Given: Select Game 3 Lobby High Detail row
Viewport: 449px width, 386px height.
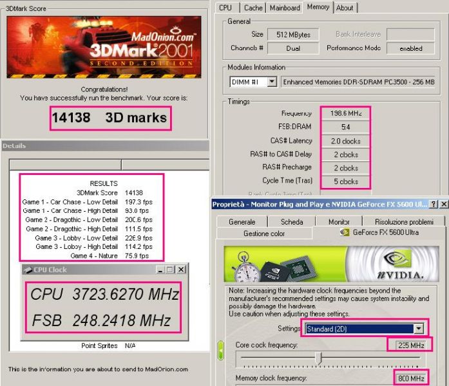Looking at the screenshot, I should (x=94, y=246).
